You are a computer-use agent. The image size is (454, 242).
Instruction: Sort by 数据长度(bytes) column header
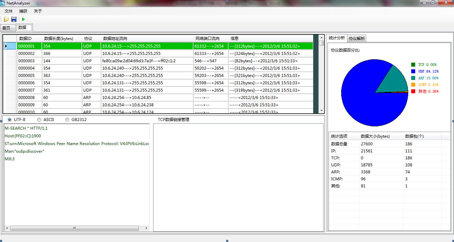62,38
